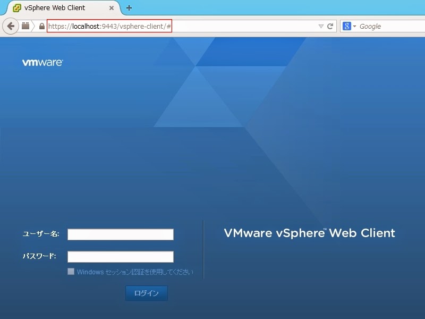Enable Windows セッション認証 checkbox
This screenshot has height=319, width=425.
coord(71,272)
